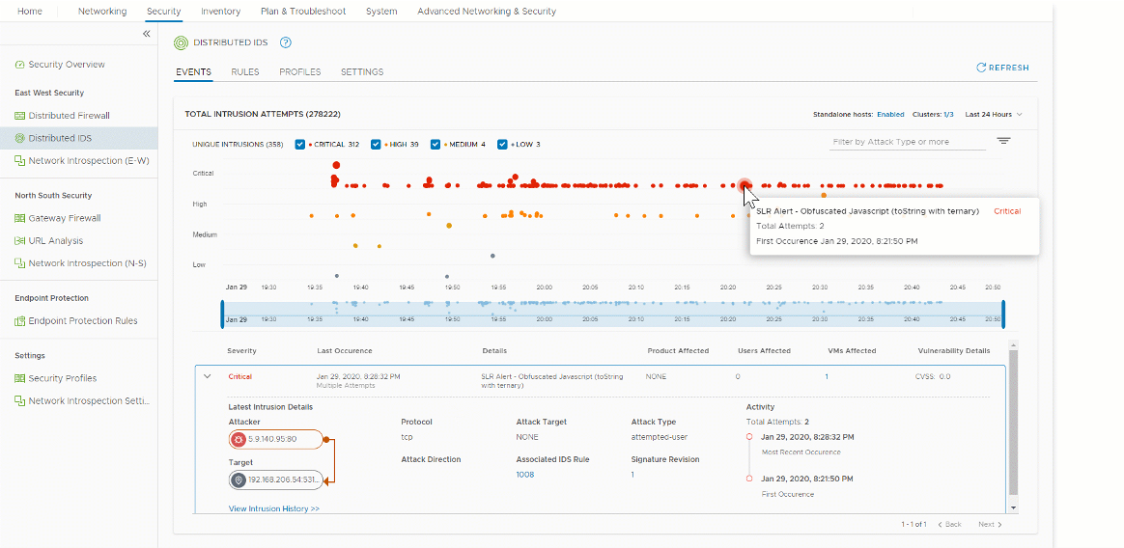Open the View Intrusion History link
1124x548 pixels.
coord(273,508)
